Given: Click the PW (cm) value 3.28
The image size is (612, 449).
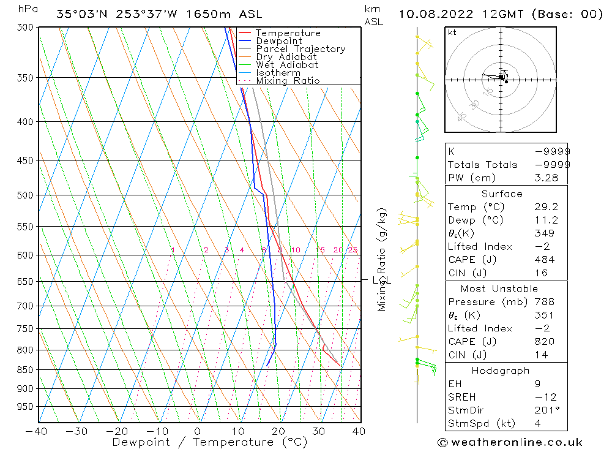Looking at the screenshot, I should 546,178.
